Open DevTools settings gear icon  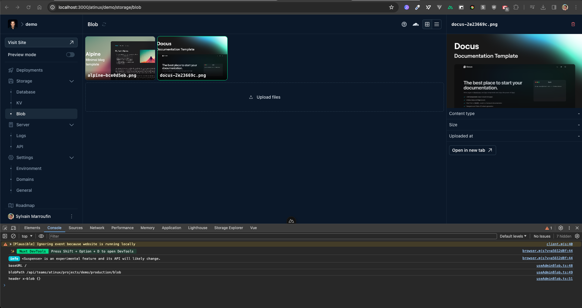560,228
